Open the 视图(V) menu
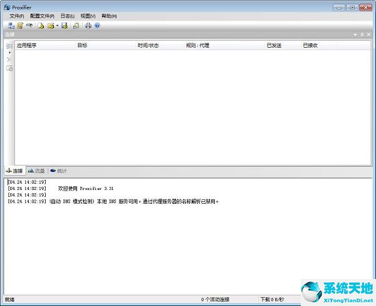 click(88, 16)
